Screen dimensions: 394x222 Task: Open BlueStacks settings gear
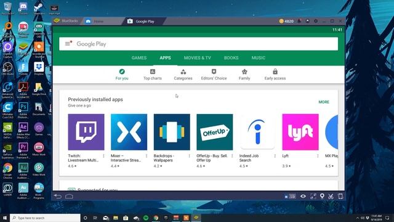click(x=316, y=21)
